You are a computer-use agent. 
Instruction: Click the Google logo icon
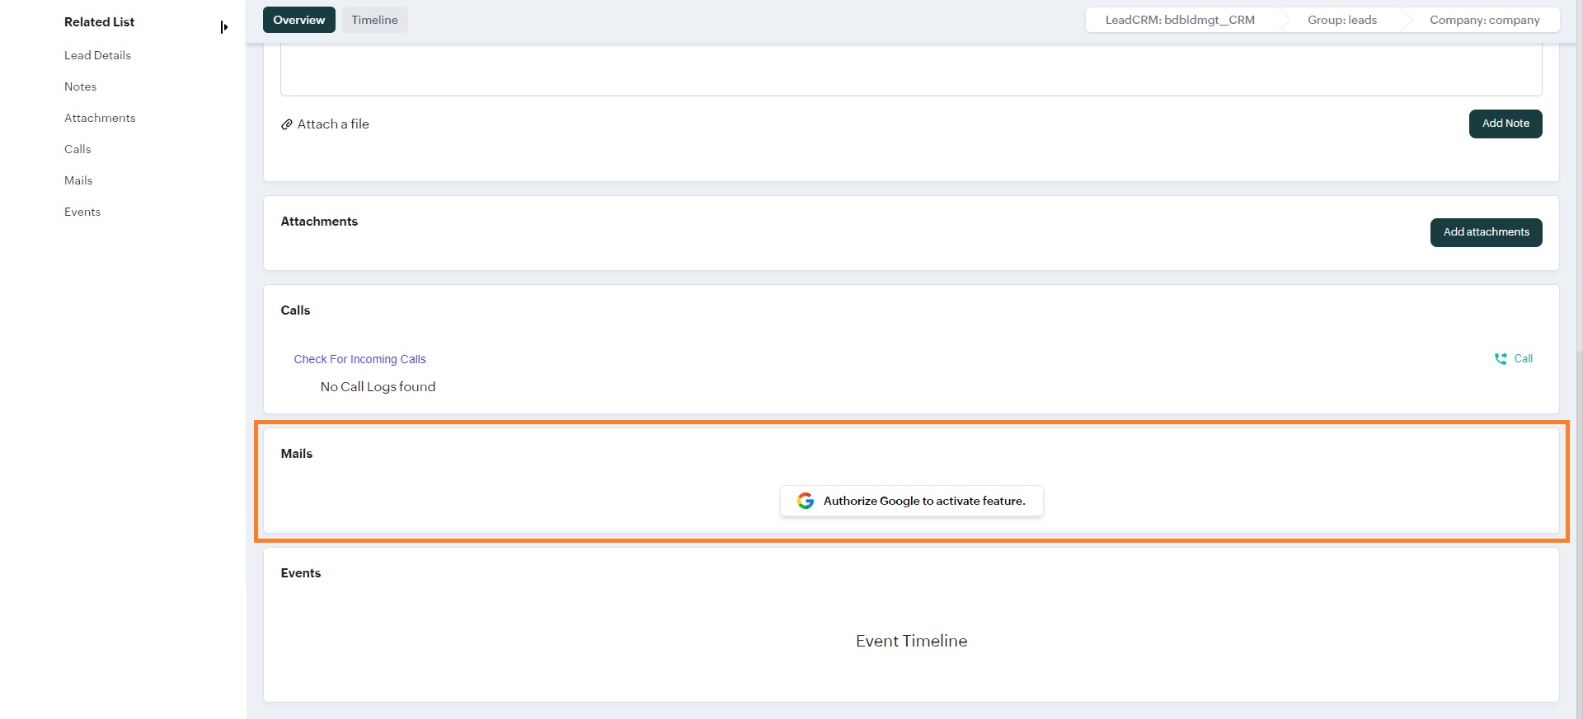[x=806, y=501]
